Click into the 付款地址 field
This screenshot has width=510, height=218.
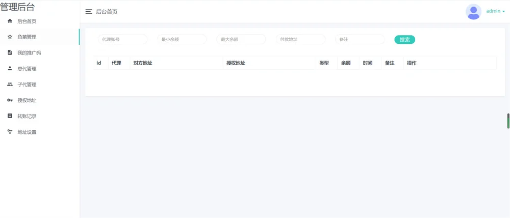pos(300,39)
